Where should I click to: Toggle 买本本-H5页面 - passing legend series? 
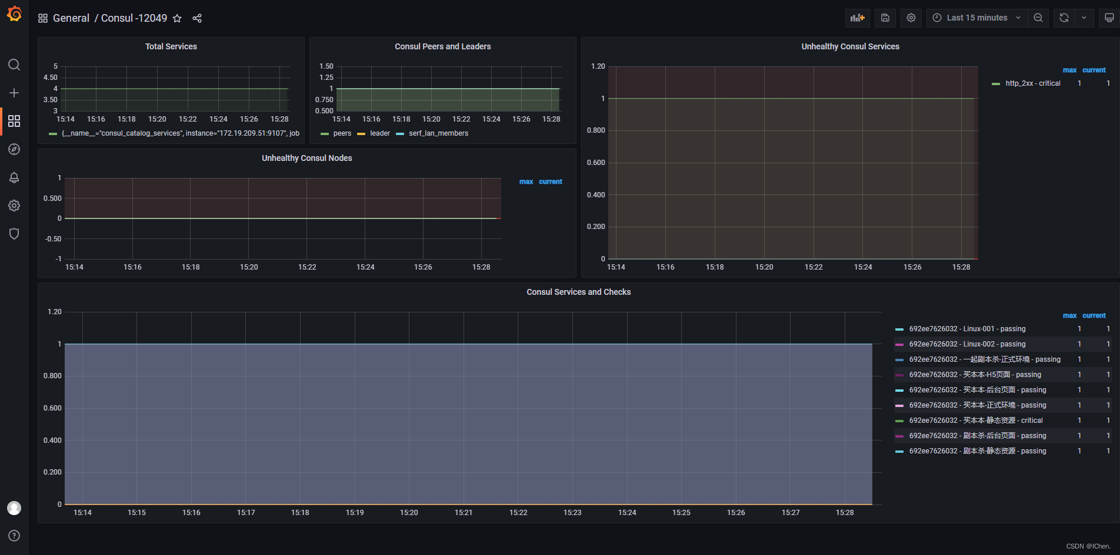975,375
